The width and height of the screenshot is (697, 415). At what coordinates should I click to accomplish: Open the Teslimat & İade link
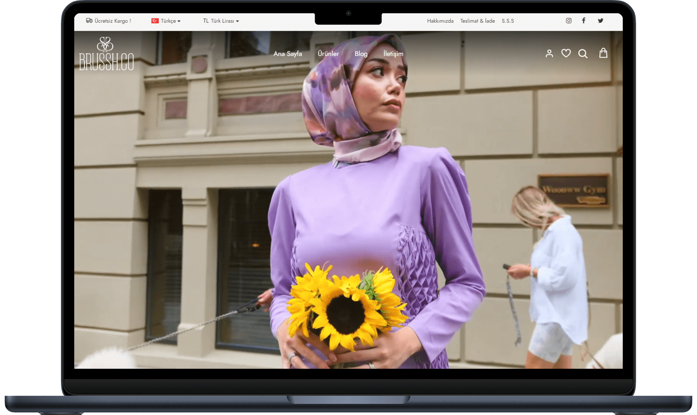click(x=477, y=21)
